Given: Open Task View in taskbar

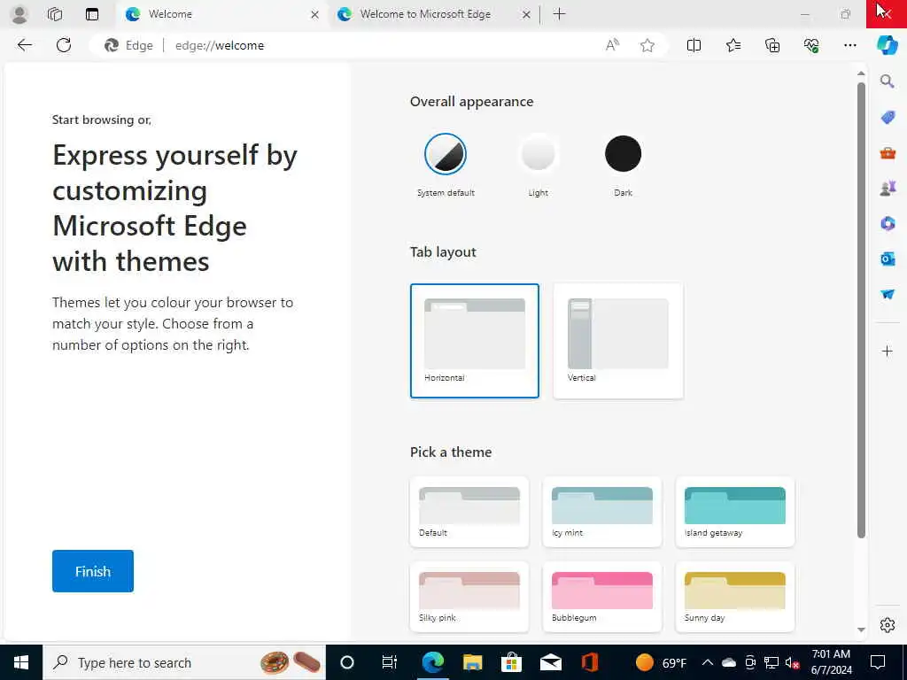Looking at the screenshot, I should pyautogui.click(x=390, y=662).
